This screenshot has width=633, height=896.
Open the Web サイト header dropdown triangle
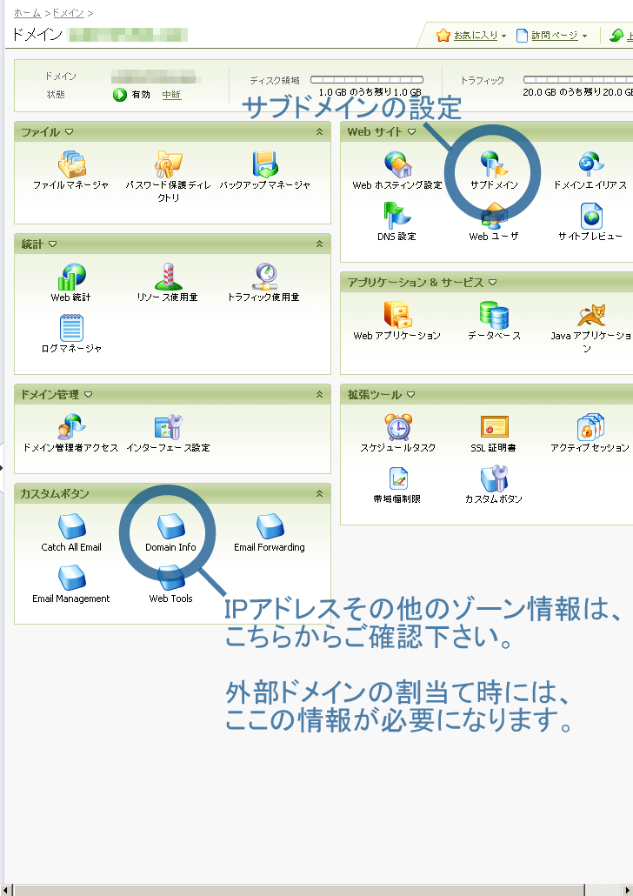pyautogui.click(x=411, y=132)
